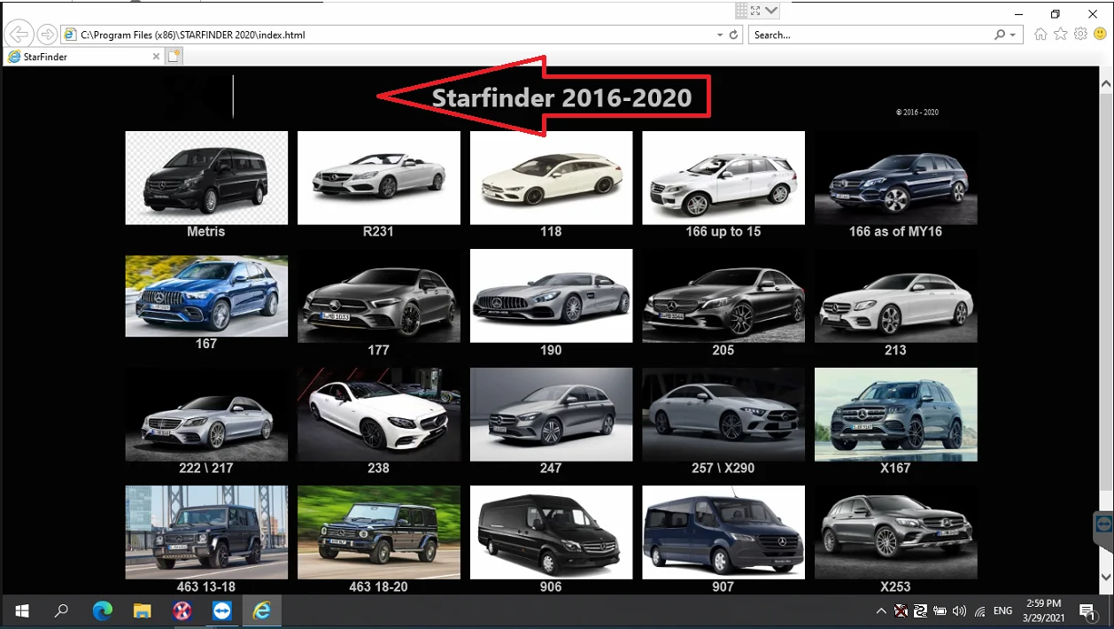Open TeamViewer from the taskbar

[x=221, y=610]
